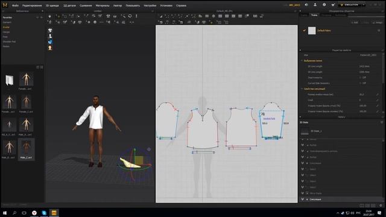The height and width of the screenshot is (217, 386).
Task: Open the notification center icon
Action: pyautogui.click(x=379, y=213)
